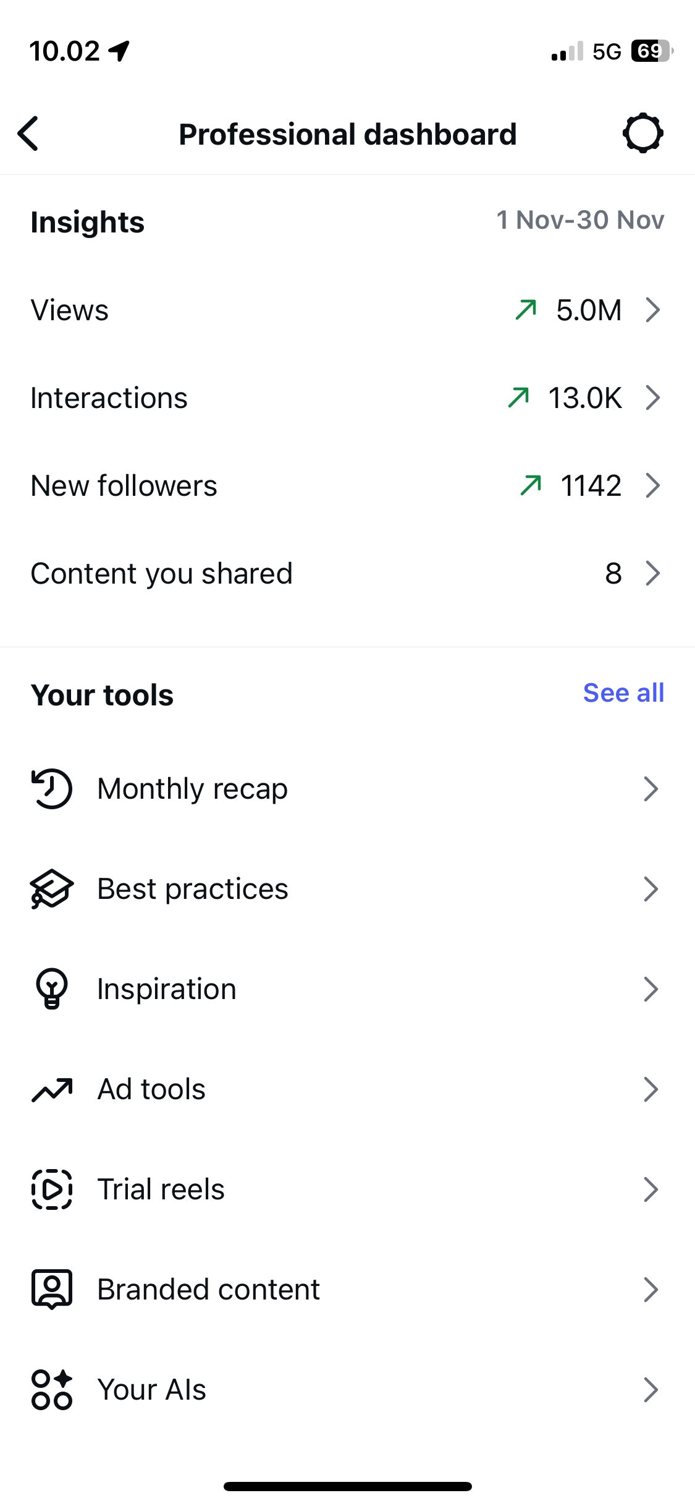This screenshot has height=1506, width=695.
Task: Select the Inspiration menu entry
Action: pos(167,989)
